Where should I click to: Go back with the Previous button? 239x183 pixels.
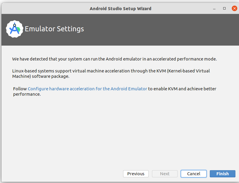click(x=136, y=174)
